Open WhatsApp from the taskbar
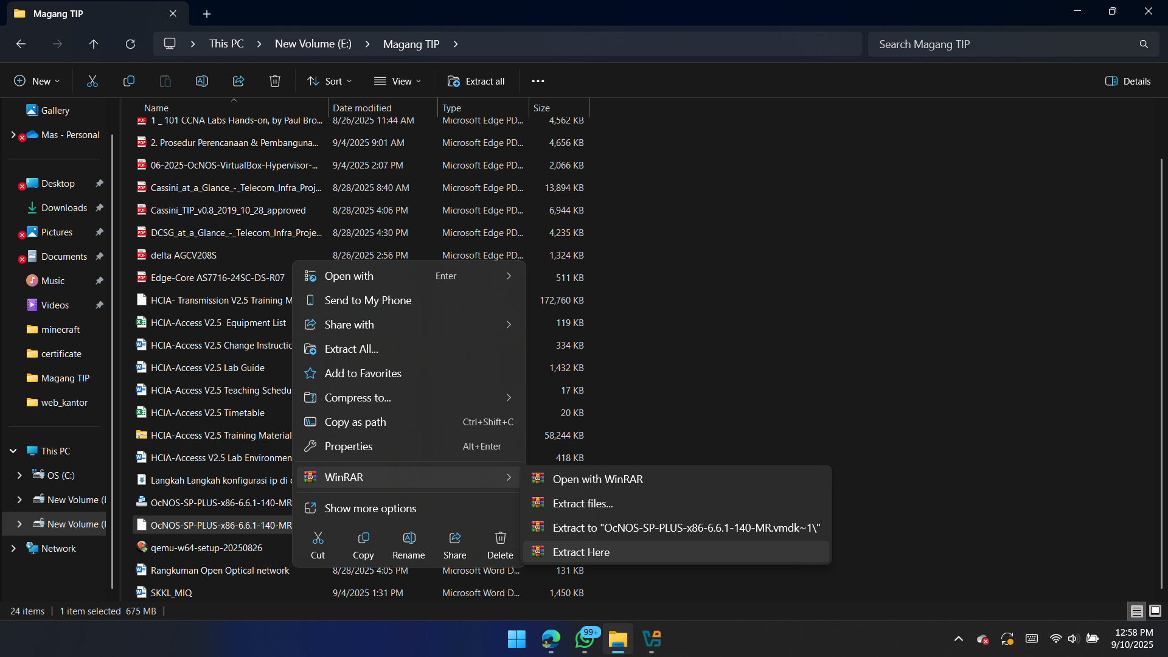Viewport: 1168px width, 657px height. (585, 639)
